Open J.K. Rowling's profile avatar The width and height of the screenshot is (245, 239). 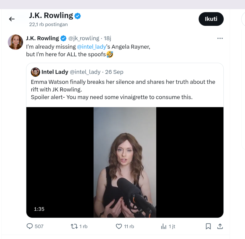[15, 42]
